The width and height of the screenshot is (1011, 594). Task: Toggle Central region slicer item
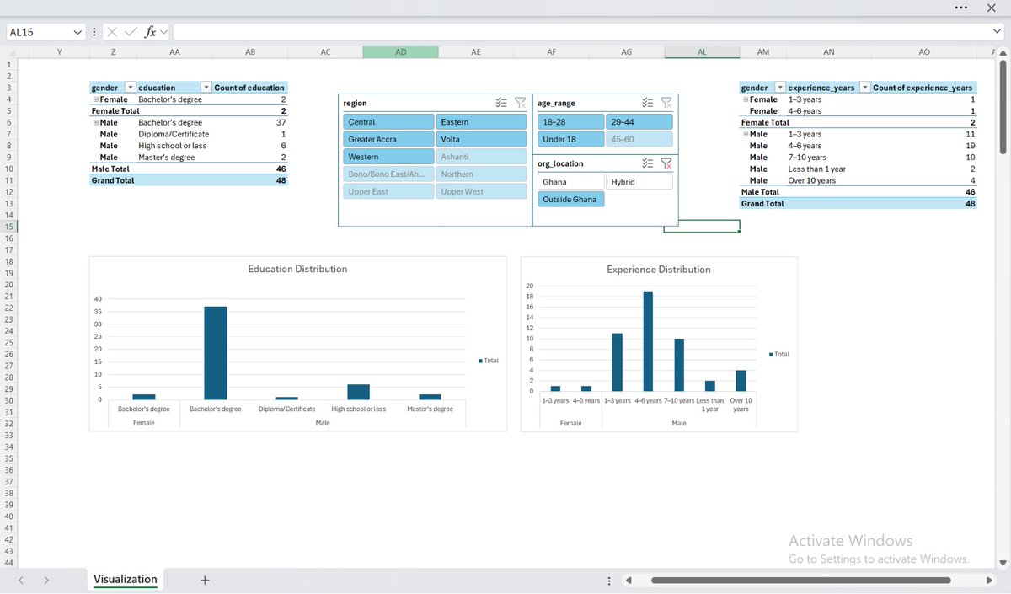(x=388, y=122)
